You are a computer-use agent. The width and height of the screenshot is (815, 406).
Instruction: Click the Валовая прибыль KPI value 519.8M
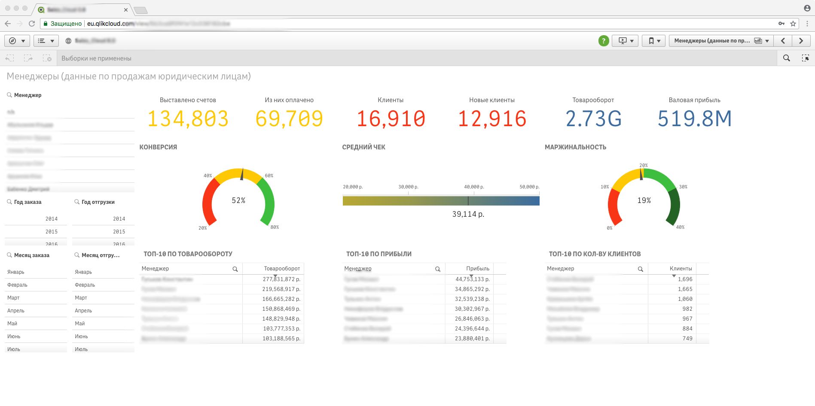(x=695, y=119)
